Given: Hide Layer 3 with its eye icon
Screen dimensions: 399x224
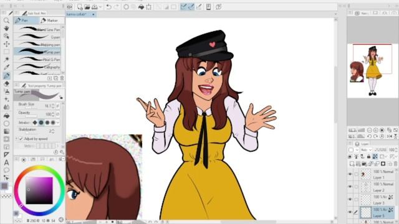Looking at the screenshot, I should click(350, 199).
